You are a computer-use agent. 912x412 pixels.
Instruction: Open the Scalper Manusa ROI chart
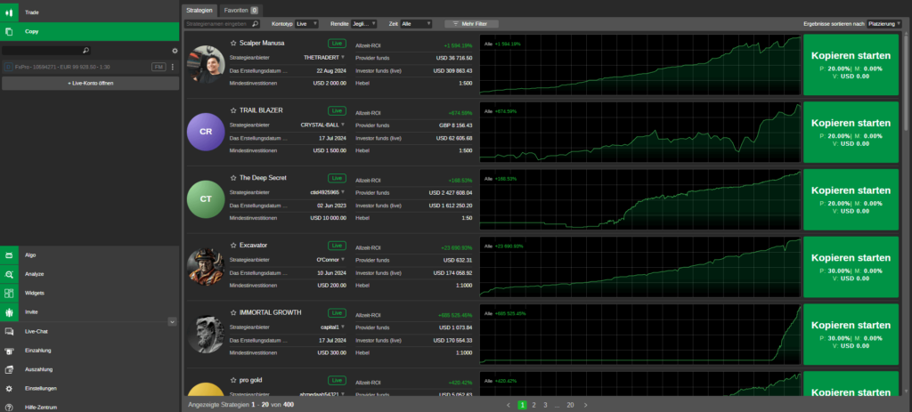(640, 64)
